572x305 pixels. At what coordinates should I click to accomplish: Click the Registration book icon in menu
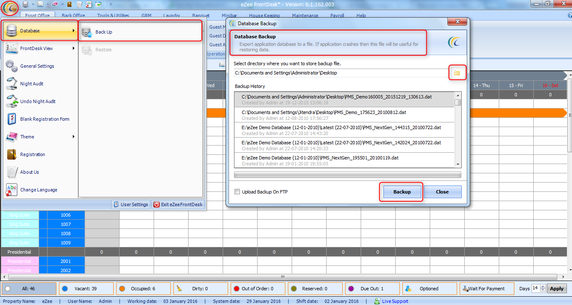[12, 154]
